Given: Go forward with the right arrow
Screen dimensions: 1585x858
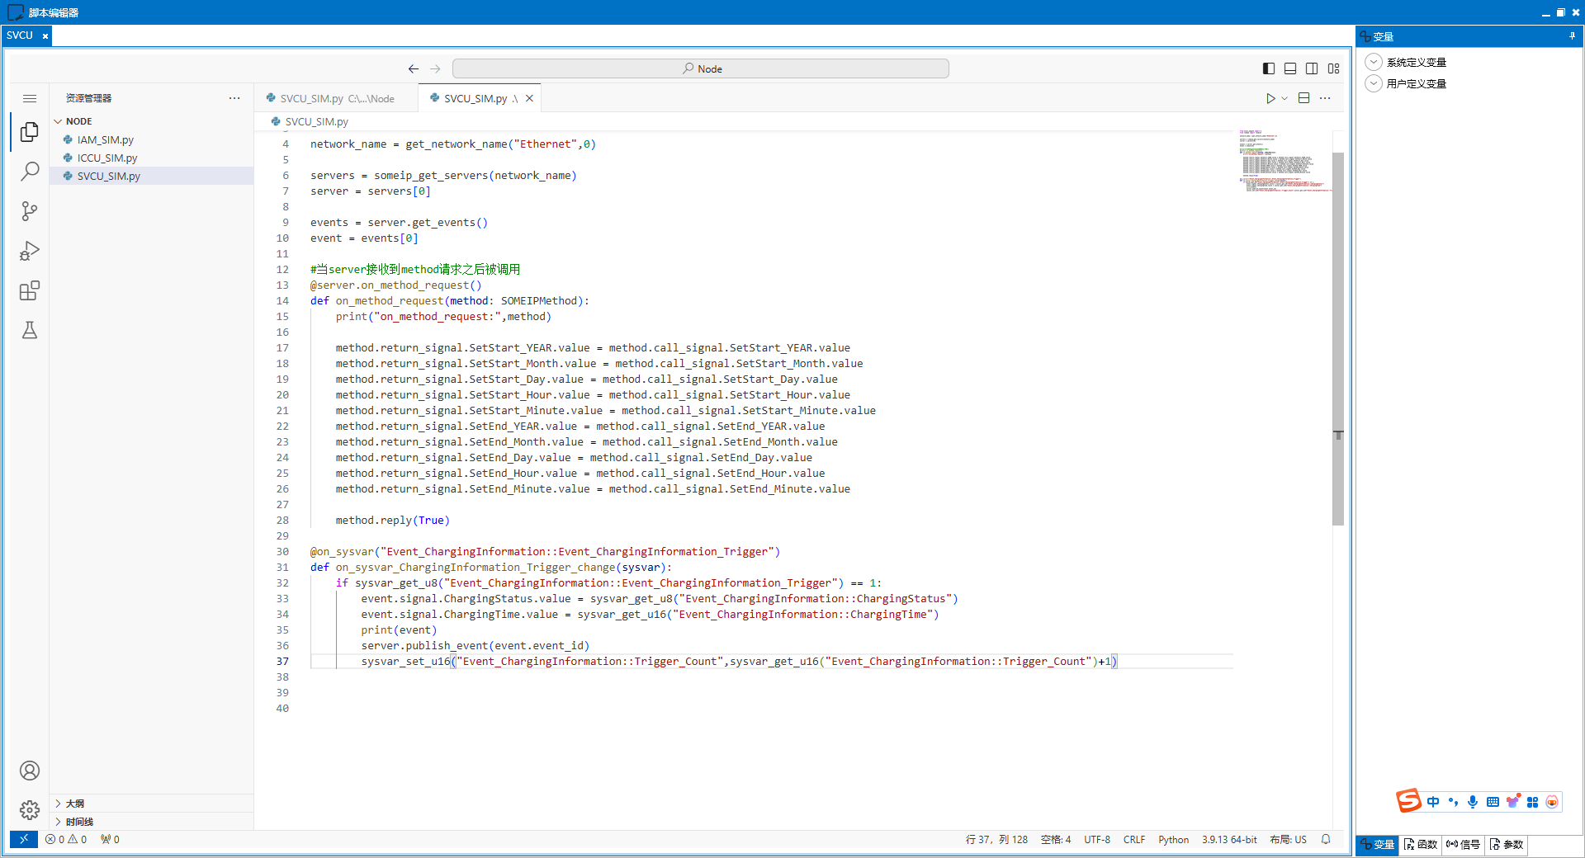Looking at the screenshot, I should (x=435, y=68).
